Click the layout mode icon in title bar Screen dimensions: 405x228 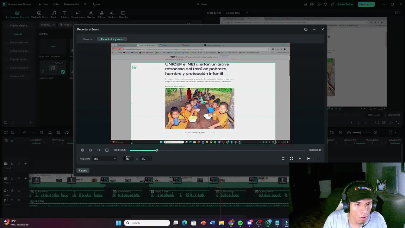(305, 4)
